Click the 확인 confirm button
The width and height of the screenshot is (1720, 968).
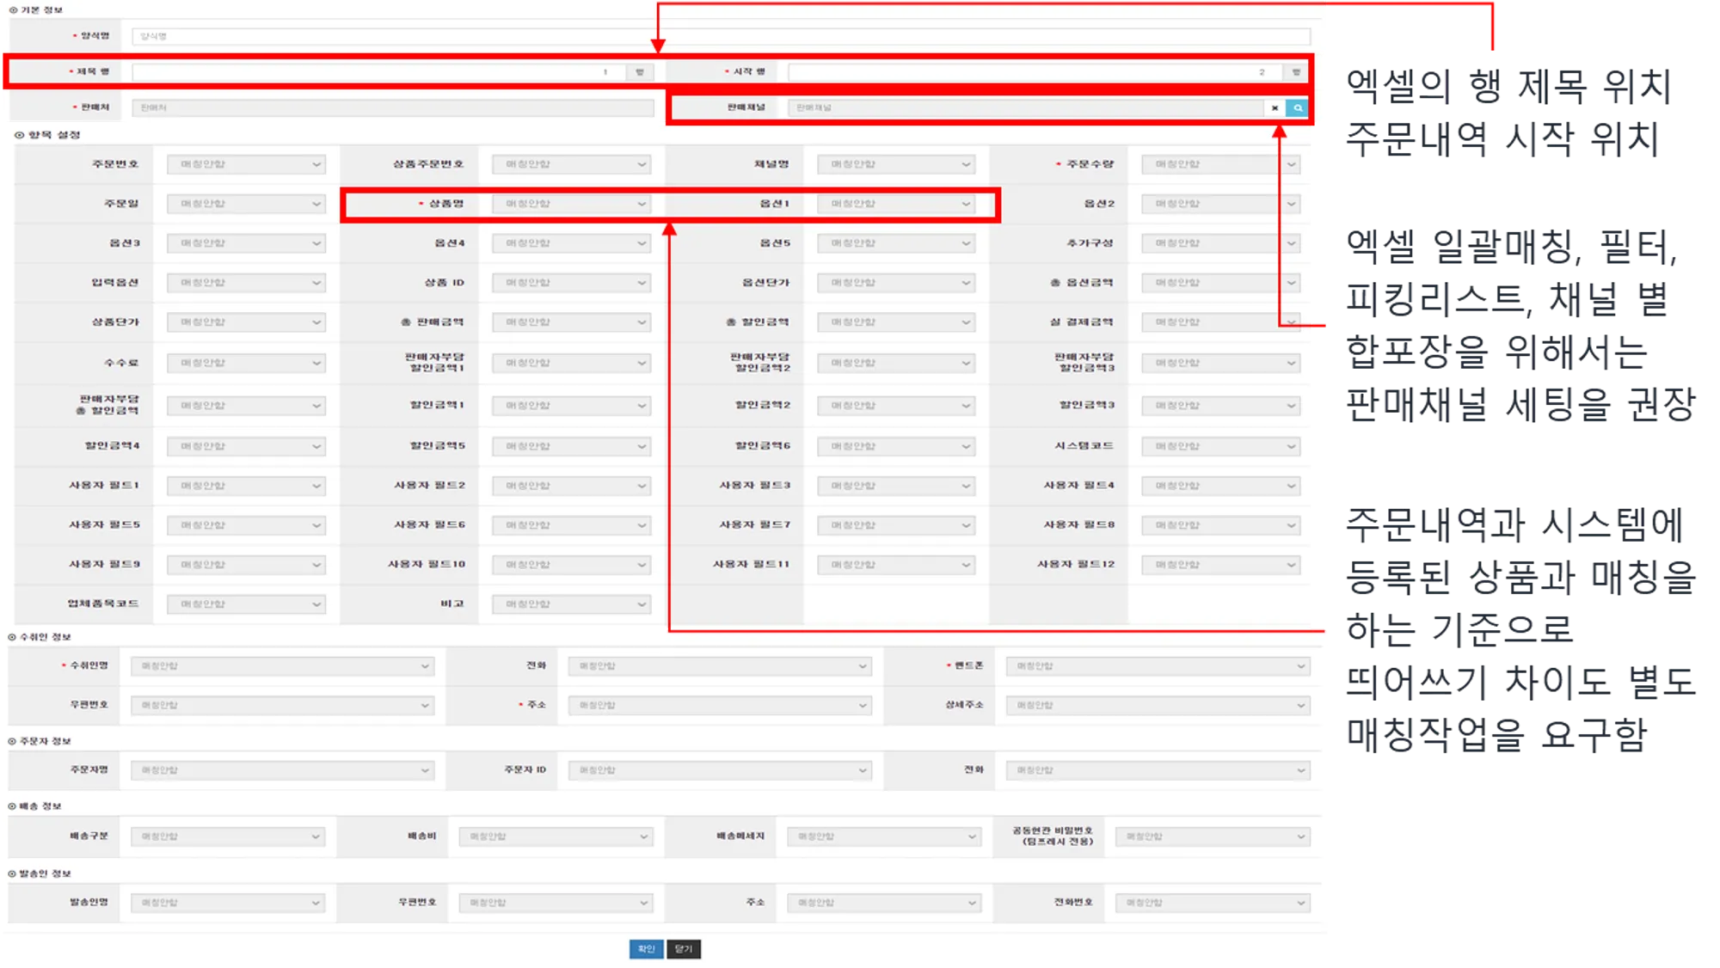646,949
